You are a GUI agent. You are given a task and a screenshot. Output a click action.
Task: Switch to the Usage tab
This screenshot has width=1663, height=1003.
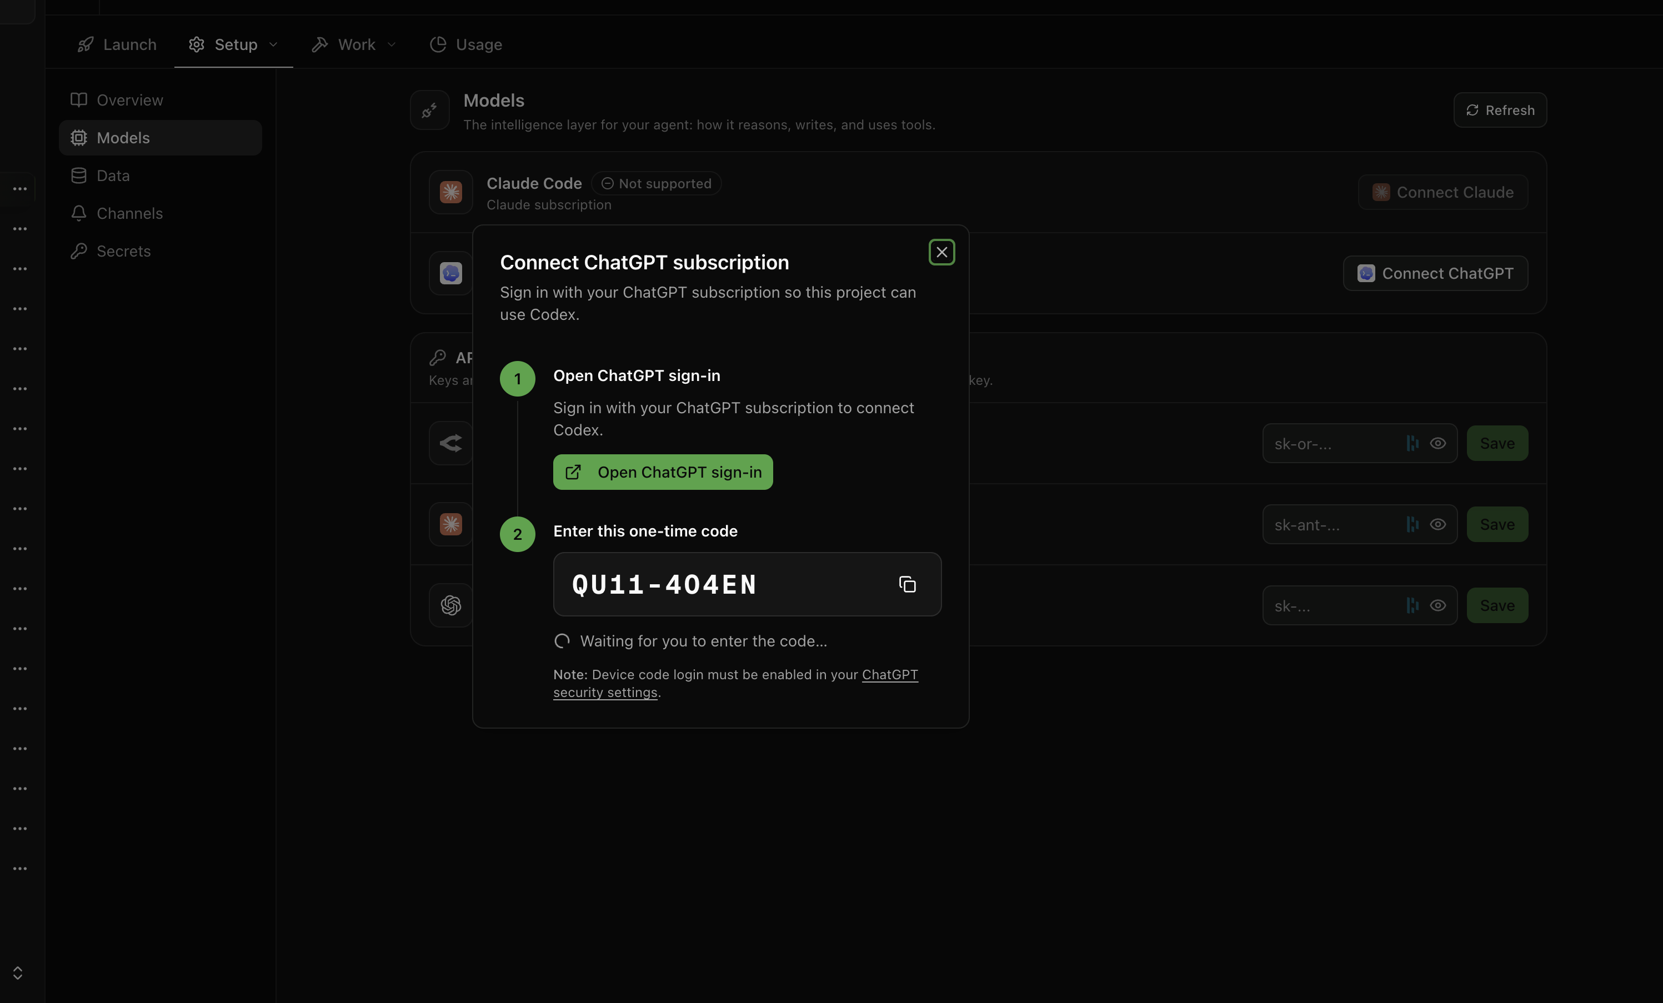pyautogui.click(x=465, y=44)
